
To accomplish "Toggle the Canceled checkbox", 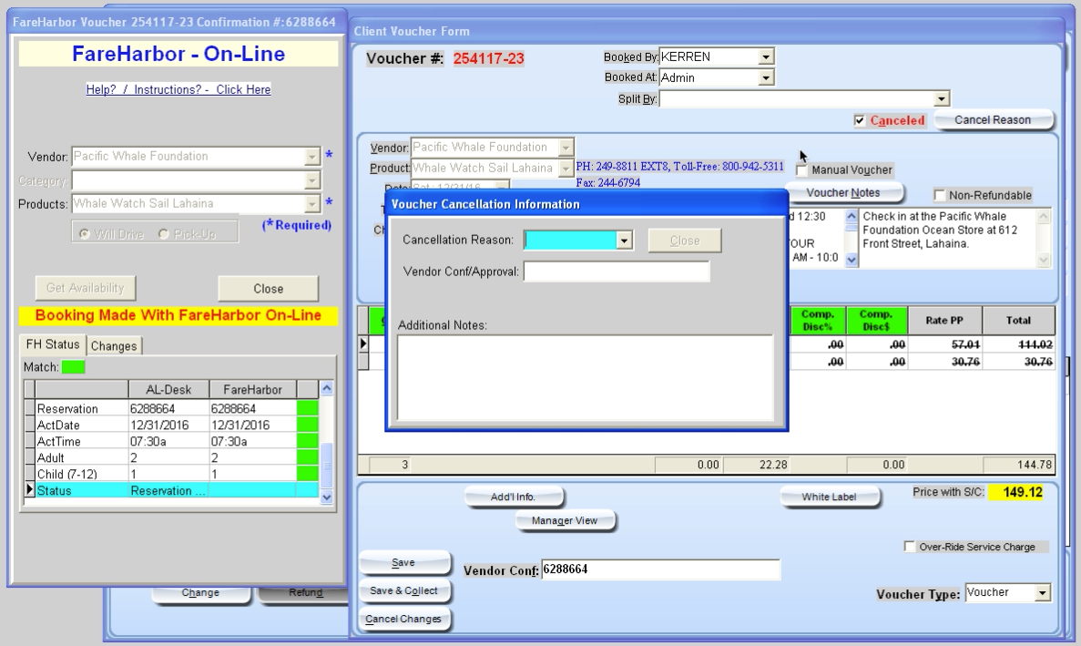I will (859, 120).
